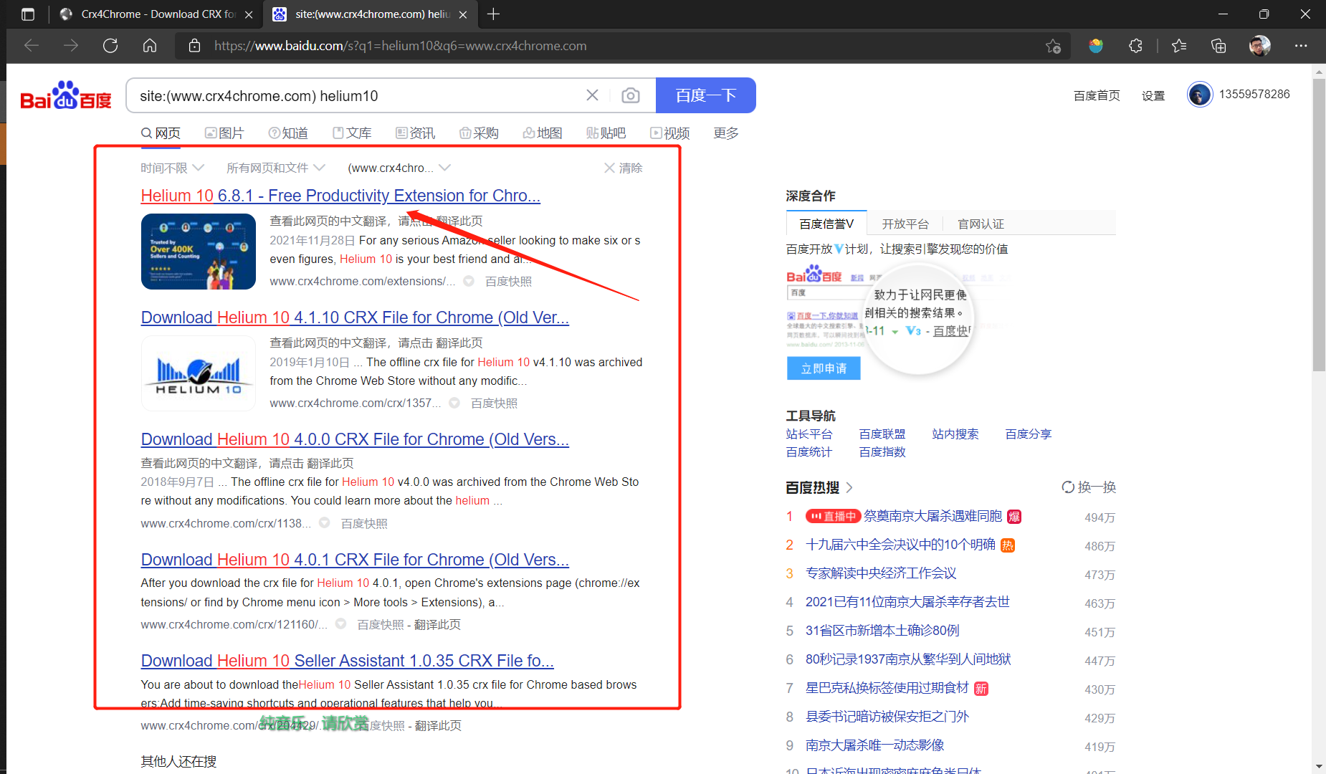1326x774 pixels.
Task: Open Helium 10 4.0.1 CRX result link
Action: (x=355, y=560)
